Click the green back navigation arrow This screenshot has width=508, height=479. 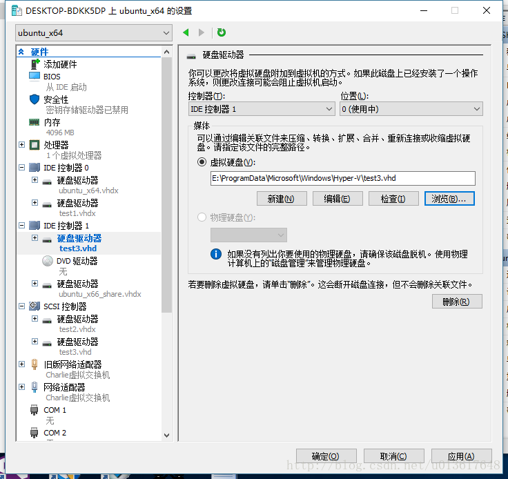point(186,32)
